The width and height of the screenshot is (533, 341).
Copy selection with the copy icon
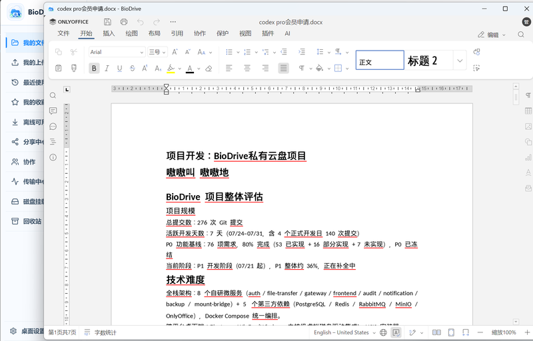[x=59, y=52]
